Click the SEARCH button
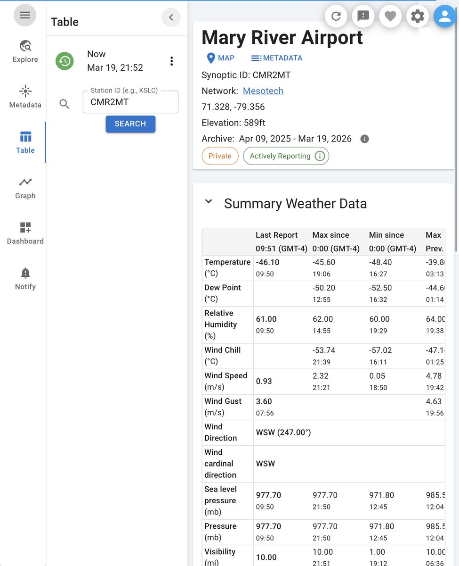The width and height of the screenshot is (459, 566). tap(130, 124)
